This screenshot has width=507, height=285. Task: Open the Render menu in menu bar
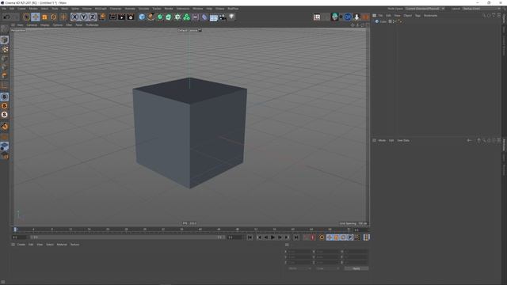(169, 9)
